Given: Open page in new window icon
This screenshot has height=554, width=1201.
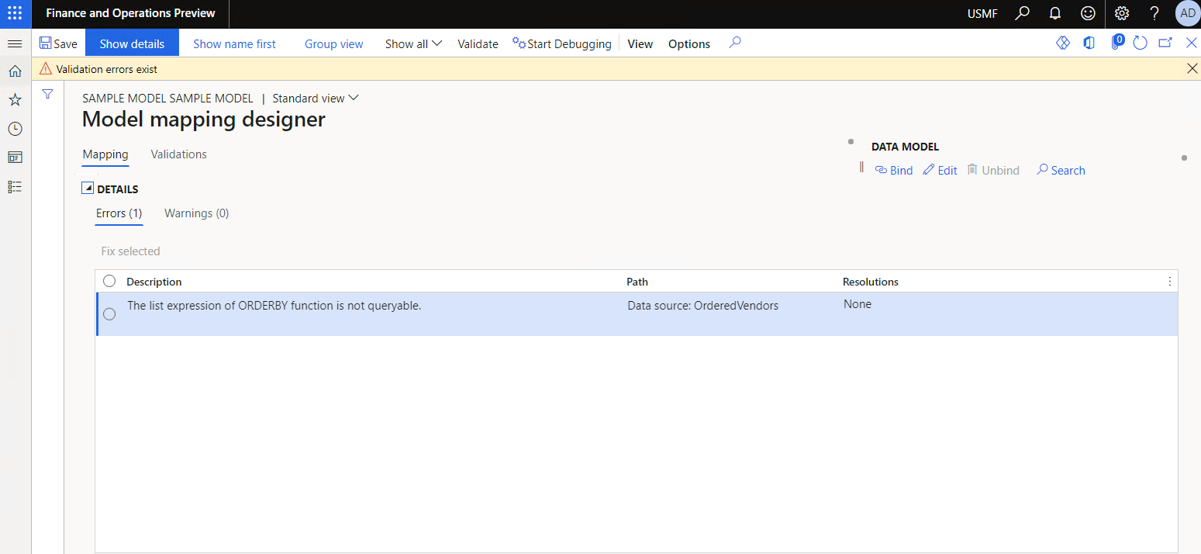Looking at the screenshot, I should click(x=1165, y=43).
